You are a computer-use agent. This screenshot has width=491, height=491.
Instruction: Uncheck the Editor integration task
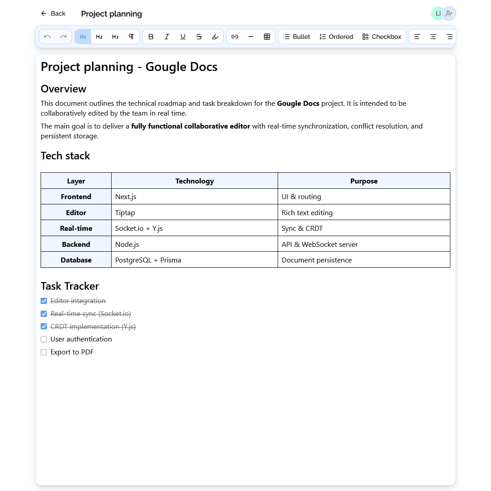(x=44, y=301)
